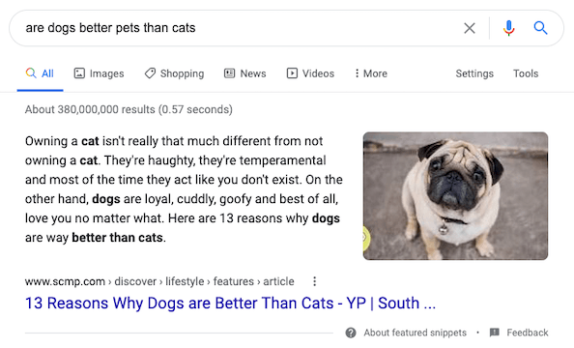Screen dimensions: 574x348
Task: Open the Tools filter options
Action: 526,73
